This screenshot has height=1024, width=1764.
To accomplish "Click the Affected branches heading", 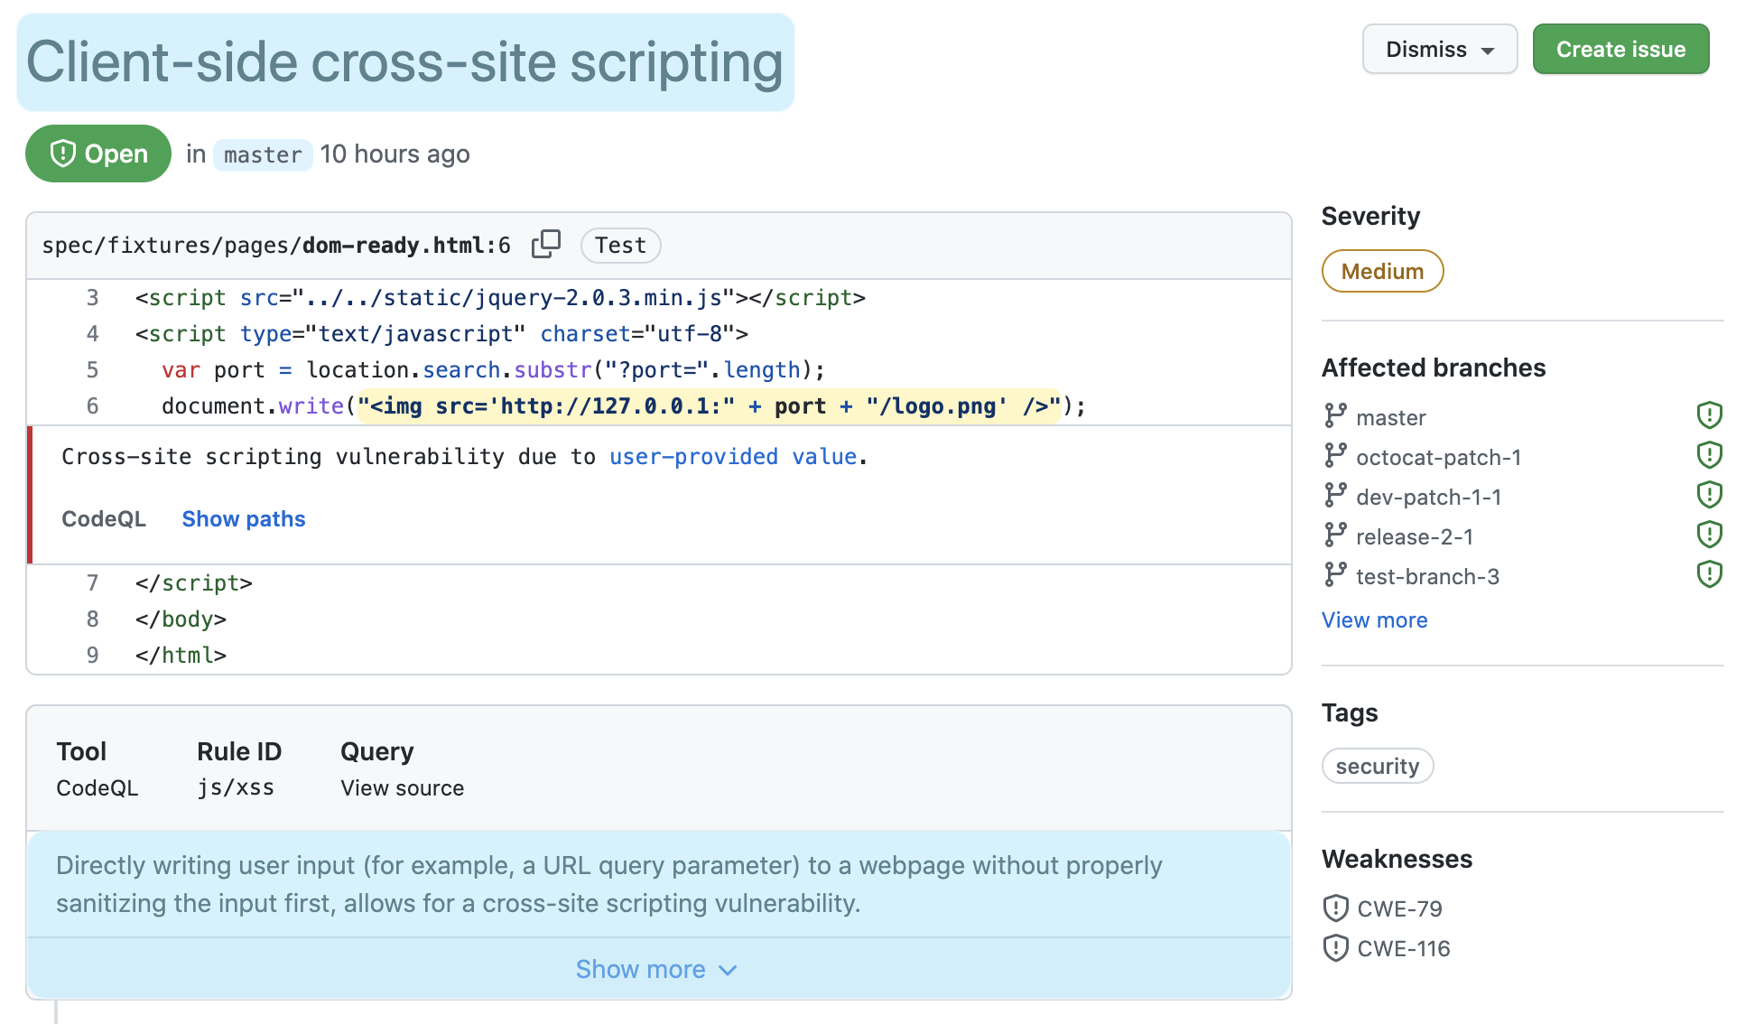I will (1434, 368).
